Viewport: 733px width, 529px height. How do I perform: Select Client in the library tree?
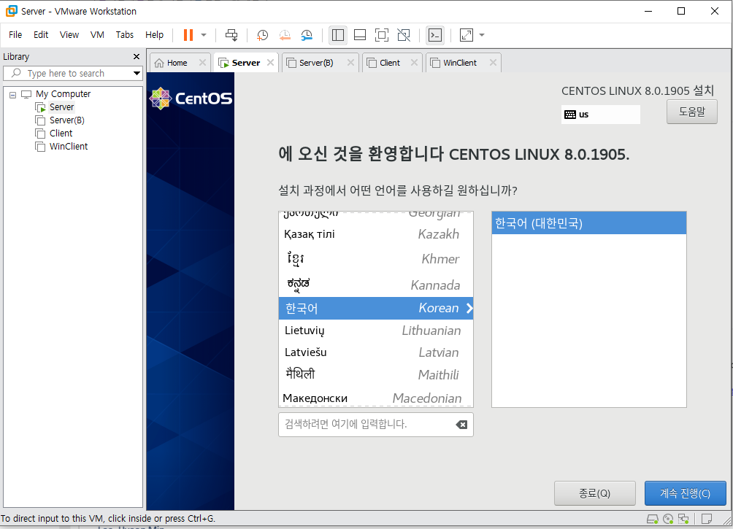click(x=61, y=134)
